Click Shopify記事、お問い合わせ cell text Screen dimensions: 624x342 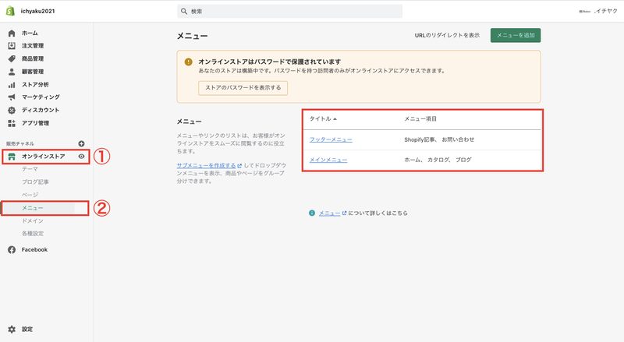click(x=439, y=139)
